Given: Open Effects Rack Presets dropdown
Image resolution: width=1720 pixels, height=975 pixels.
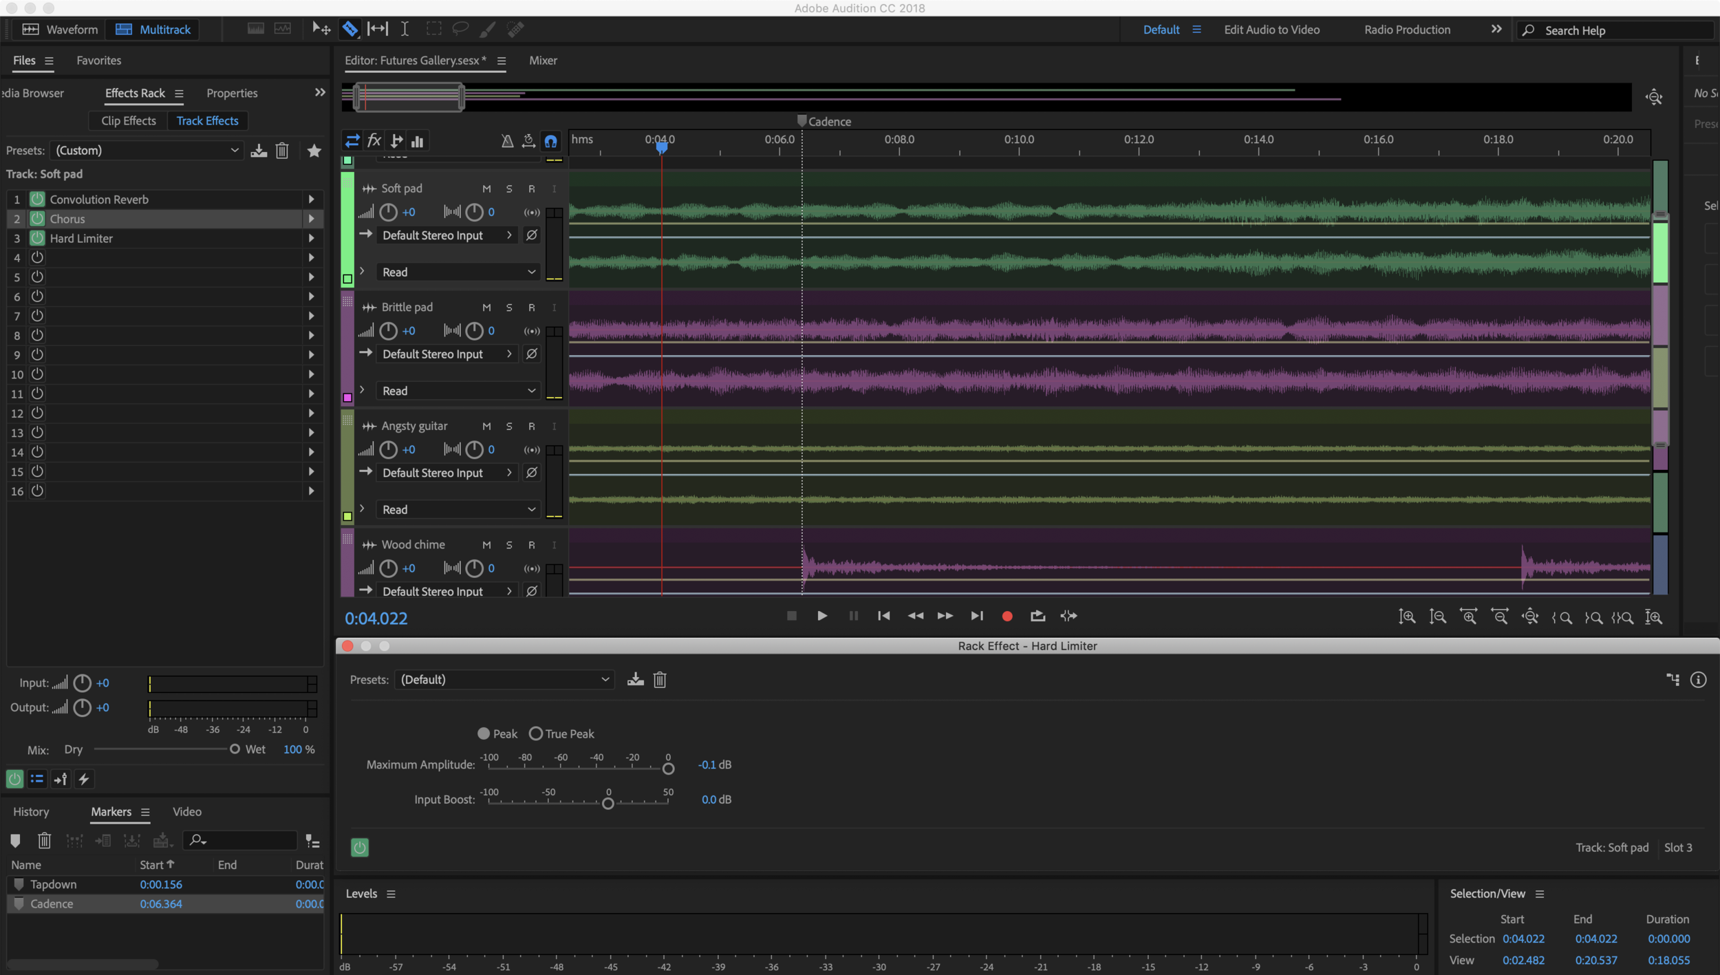Looking at the screenshot, I should (x=147, y=151).
